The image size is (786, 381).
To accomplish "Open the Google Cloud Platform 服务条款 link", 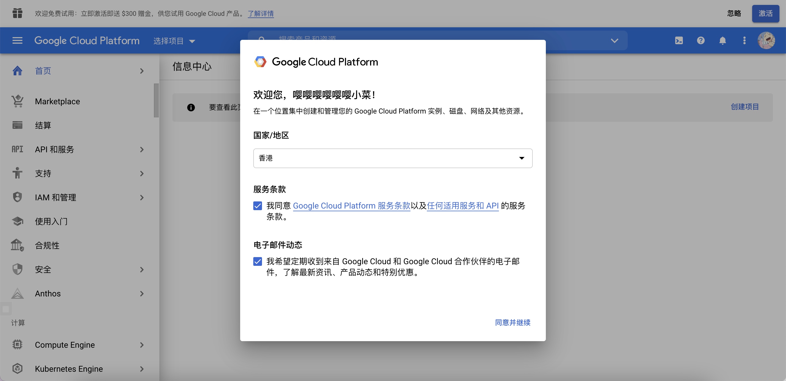I will coord(351,206).
